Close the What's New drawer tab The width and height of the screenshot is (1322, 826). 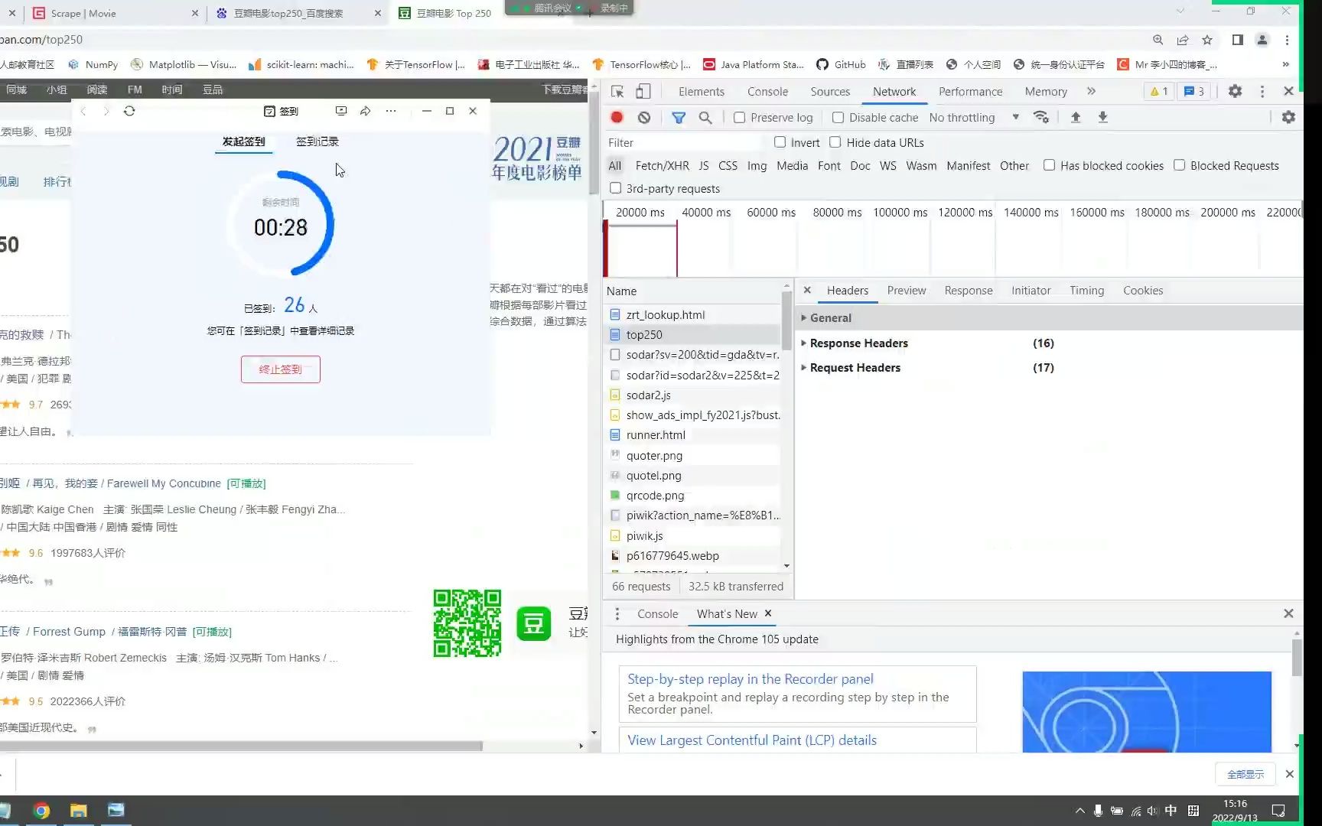click(x=768, y=613)
